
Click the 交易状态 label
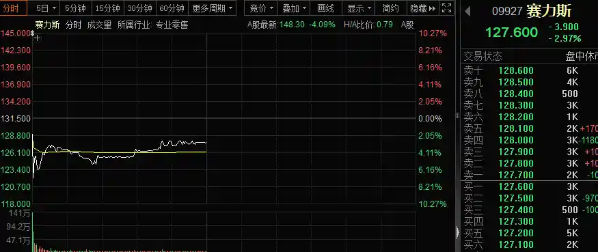coord(483,57)
